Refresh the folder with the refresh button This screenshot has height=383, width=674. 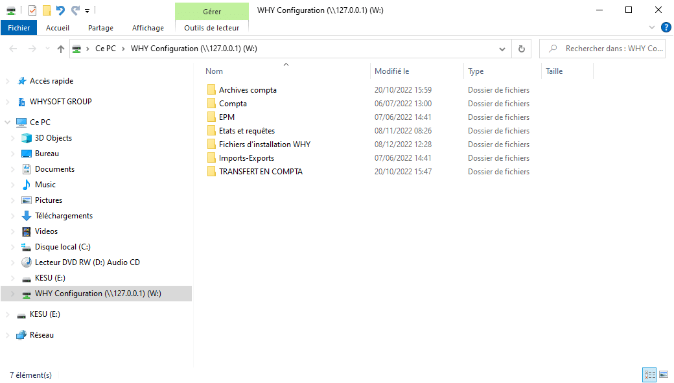click(522, 49)
